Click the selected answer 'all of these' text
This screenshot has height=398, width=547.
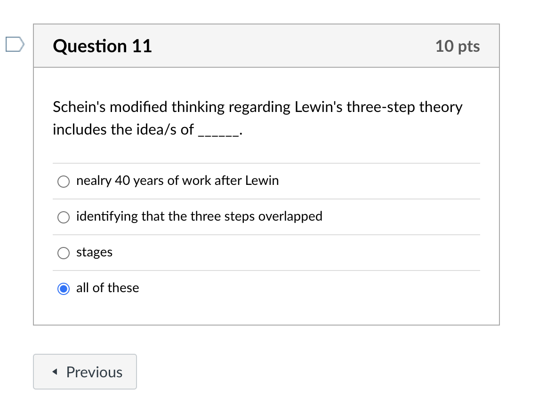107,288
